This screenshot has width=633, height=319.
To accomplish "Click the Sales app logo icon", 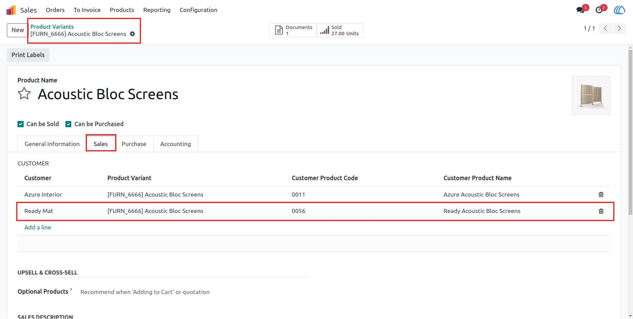I will click(x=11, y=10).
